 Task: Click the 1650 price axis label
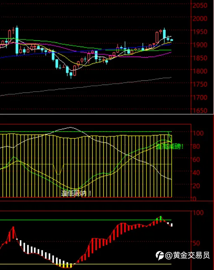tap(200, 111)
